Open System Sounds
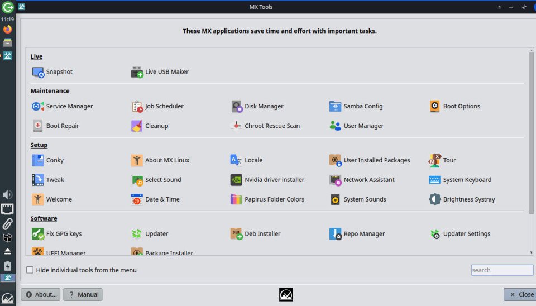Viewport: 536px width, 306px height. tap(358, 199)
